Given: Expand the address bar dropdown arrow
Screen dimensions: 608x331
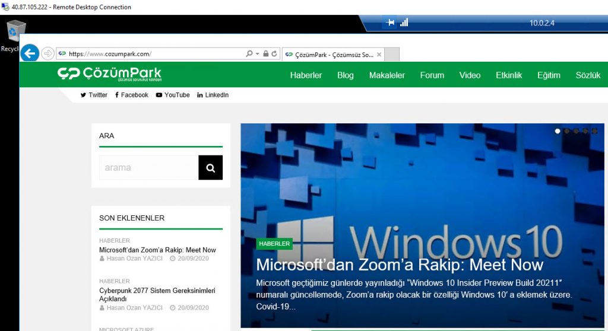Looking at the screenshot, I should [257, 54].
